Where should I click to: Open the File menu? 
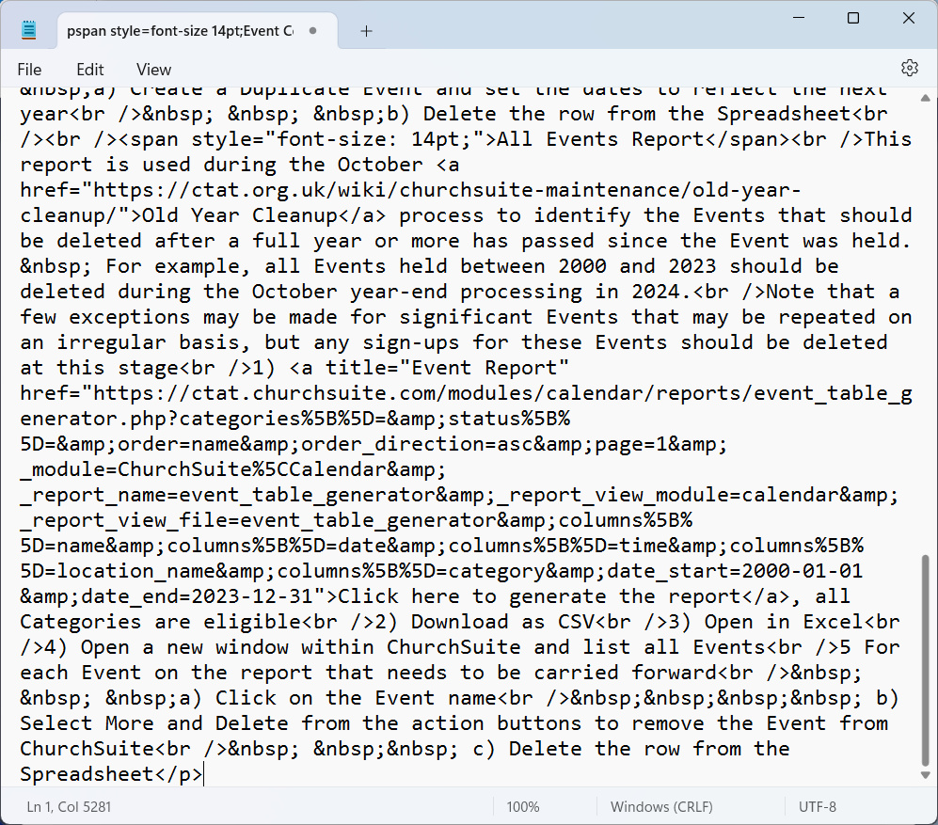(29, 70)
